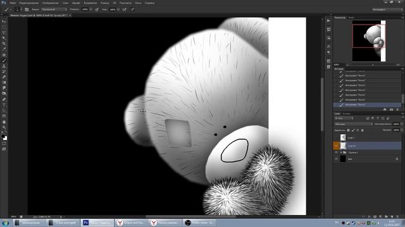Toggle airbrush mode in options bar
Image resolution: width=405 pixels, height=227 pixels.
pyautogui.click(x=125, y=9)
